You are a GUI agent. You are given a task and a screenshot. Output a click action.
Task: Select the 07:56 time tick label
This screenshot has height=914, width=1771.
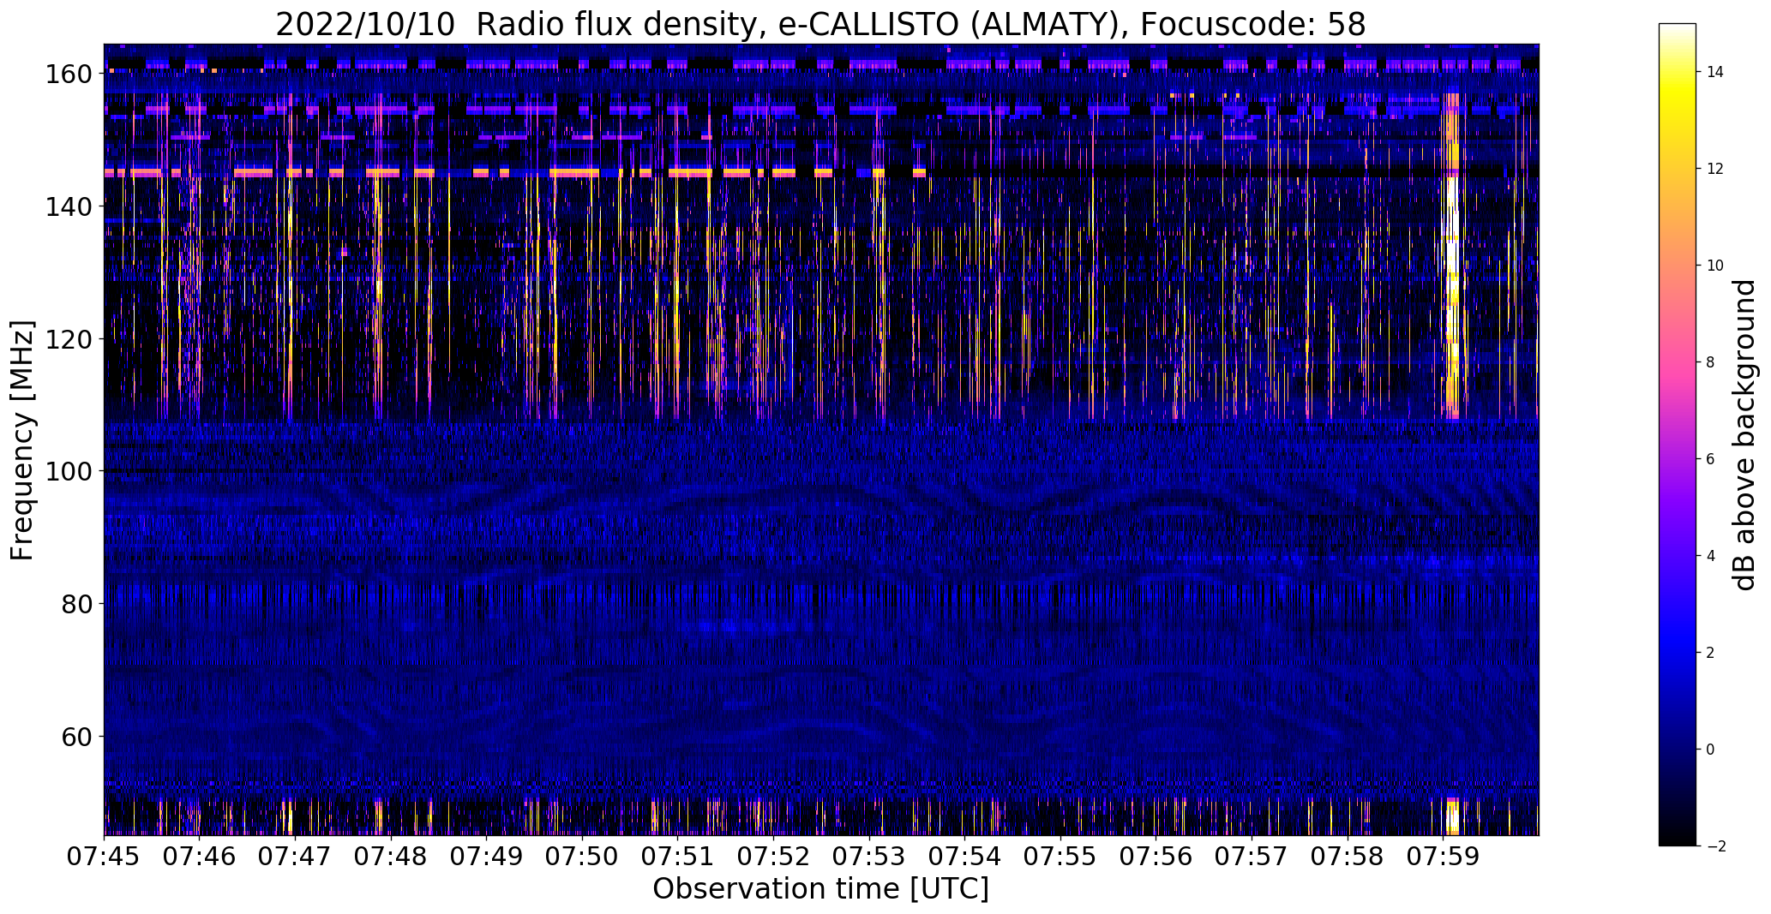tap(1156, 857)
